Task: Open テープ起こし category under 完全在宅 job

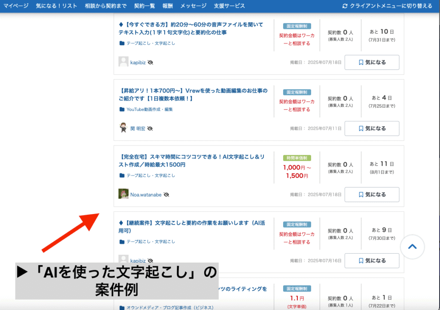Action: coord(151,176)
